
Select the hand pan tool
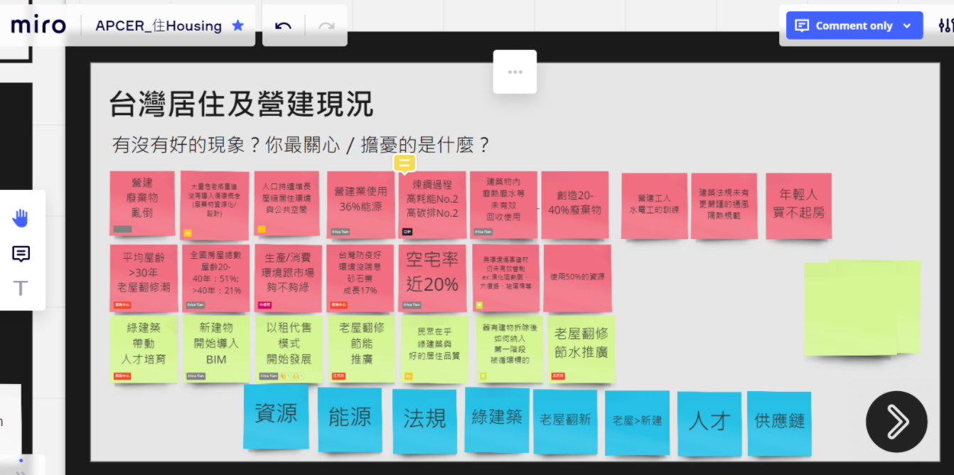click(x=21, y=218)
